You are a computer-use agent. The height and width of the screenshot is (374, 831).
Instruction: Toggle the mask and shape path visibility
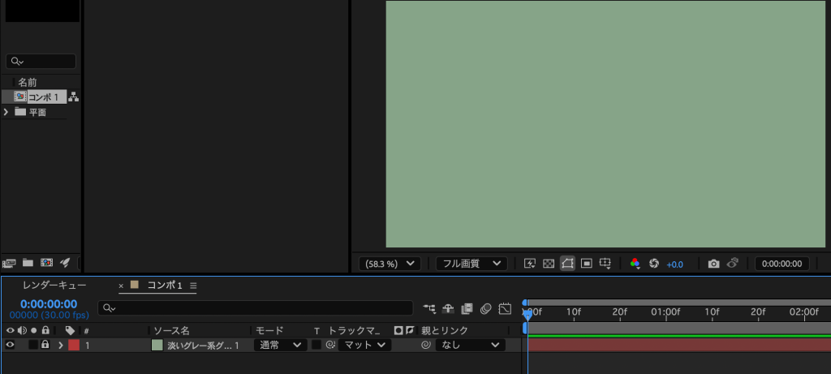567,264
